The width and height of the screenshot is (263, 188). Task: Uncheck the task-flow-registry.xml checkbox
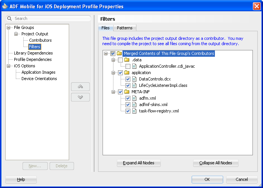pos(128,111)
